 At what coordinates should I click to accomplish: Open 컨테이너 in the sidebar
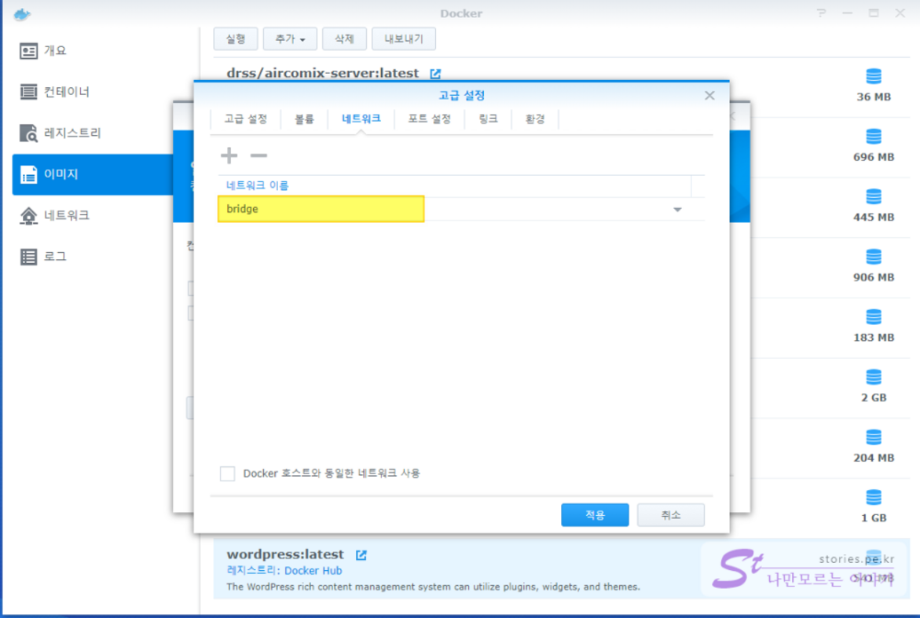point(67,92)
